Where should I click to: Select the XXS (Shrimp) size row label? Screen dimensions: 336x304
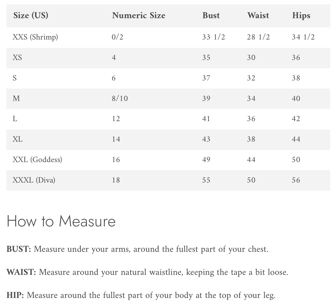pyautogui.click(x=35, y=37)
